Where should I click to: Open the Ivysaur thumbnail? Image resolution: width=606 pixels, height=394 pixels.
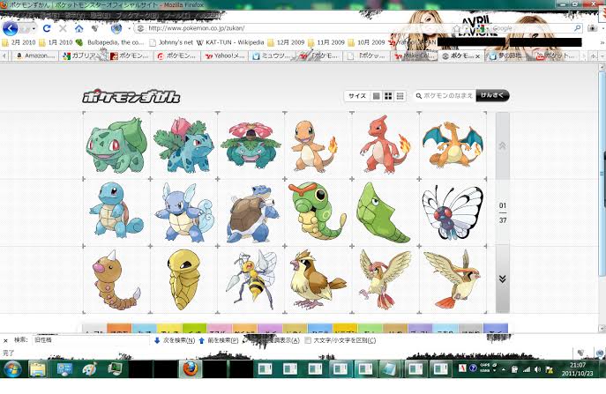point(184,145)
